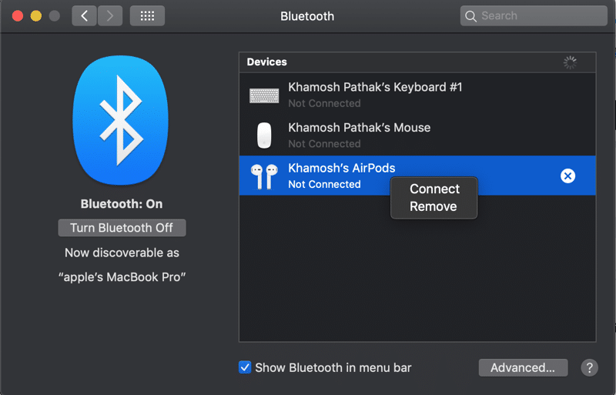Click the Devices list header

pos(266,62)
